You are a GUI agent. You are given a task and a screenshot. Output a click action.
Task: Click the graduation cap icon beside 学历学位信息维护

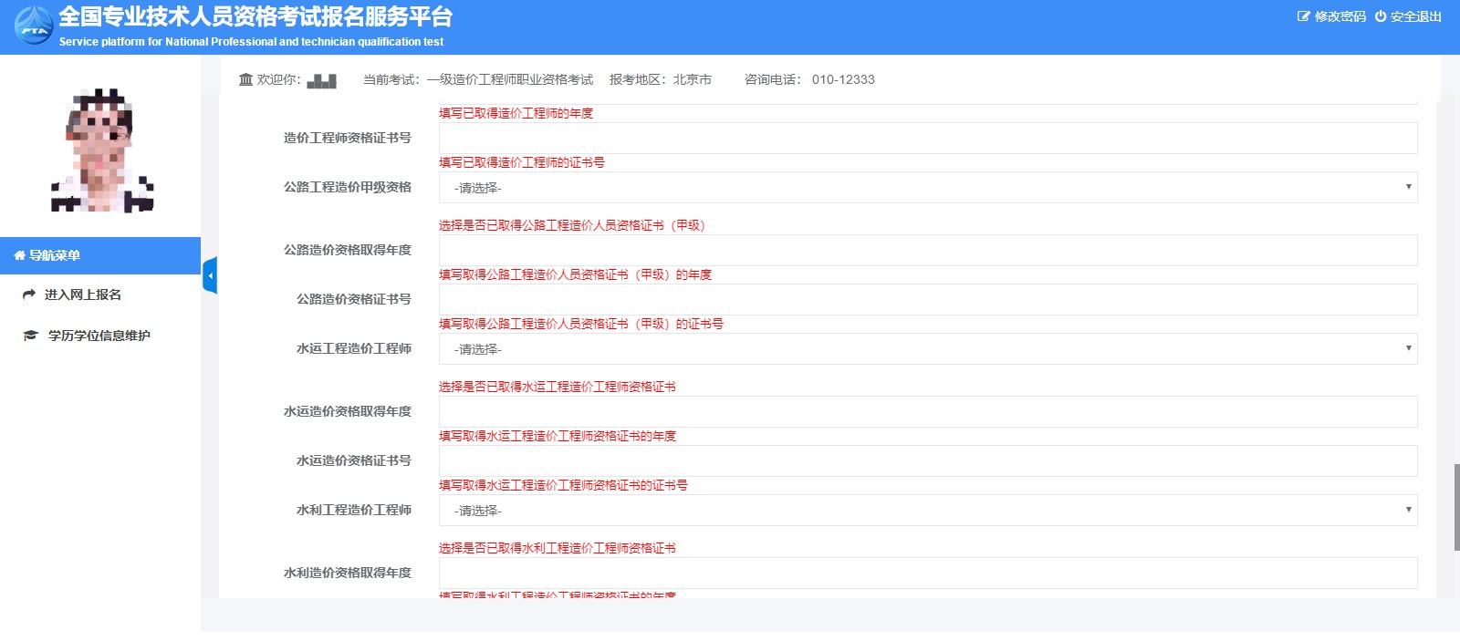pyautogui.click(x=30, y=336)
